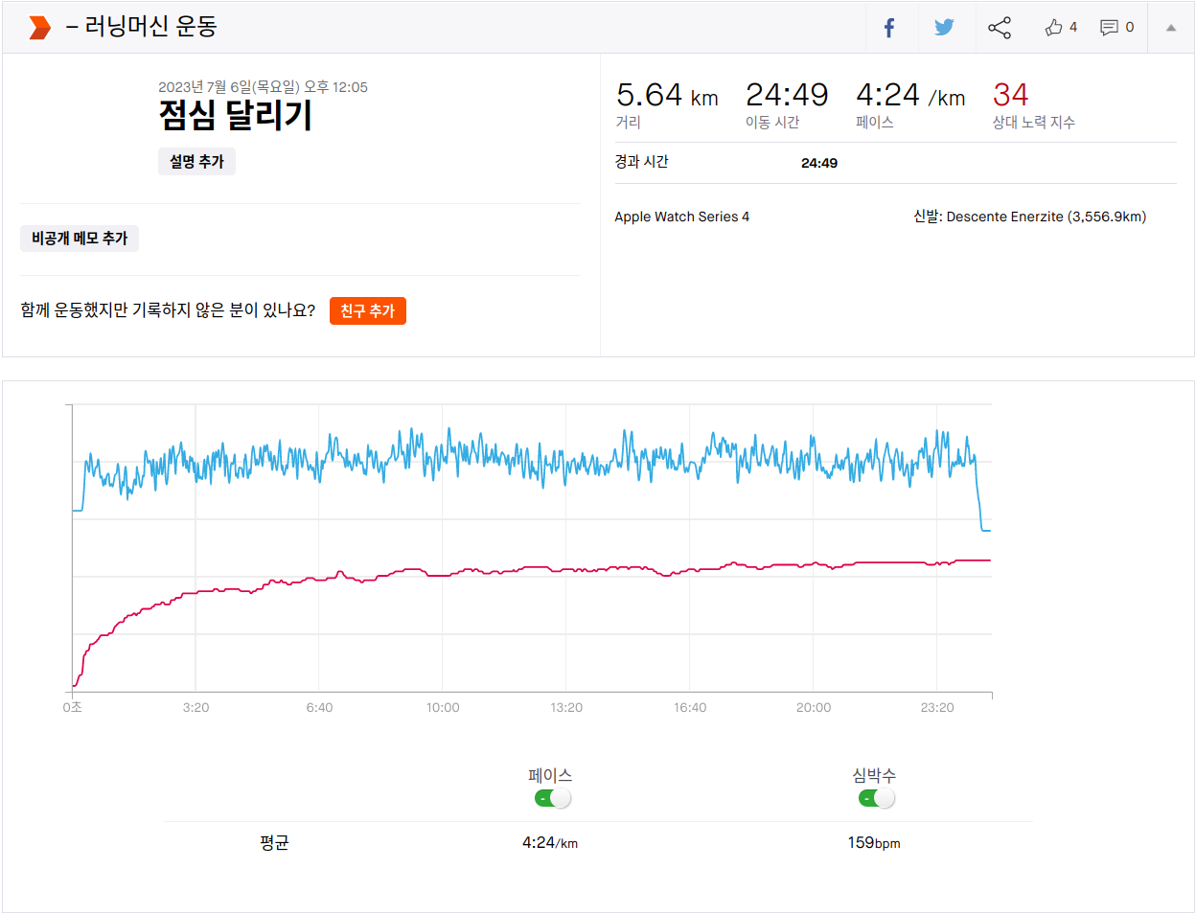Image resolution: width=1196 pixels, height=914 pixels.
Task: Click the Apple Watch Series 4 device label
Action: tap(681, 217)
